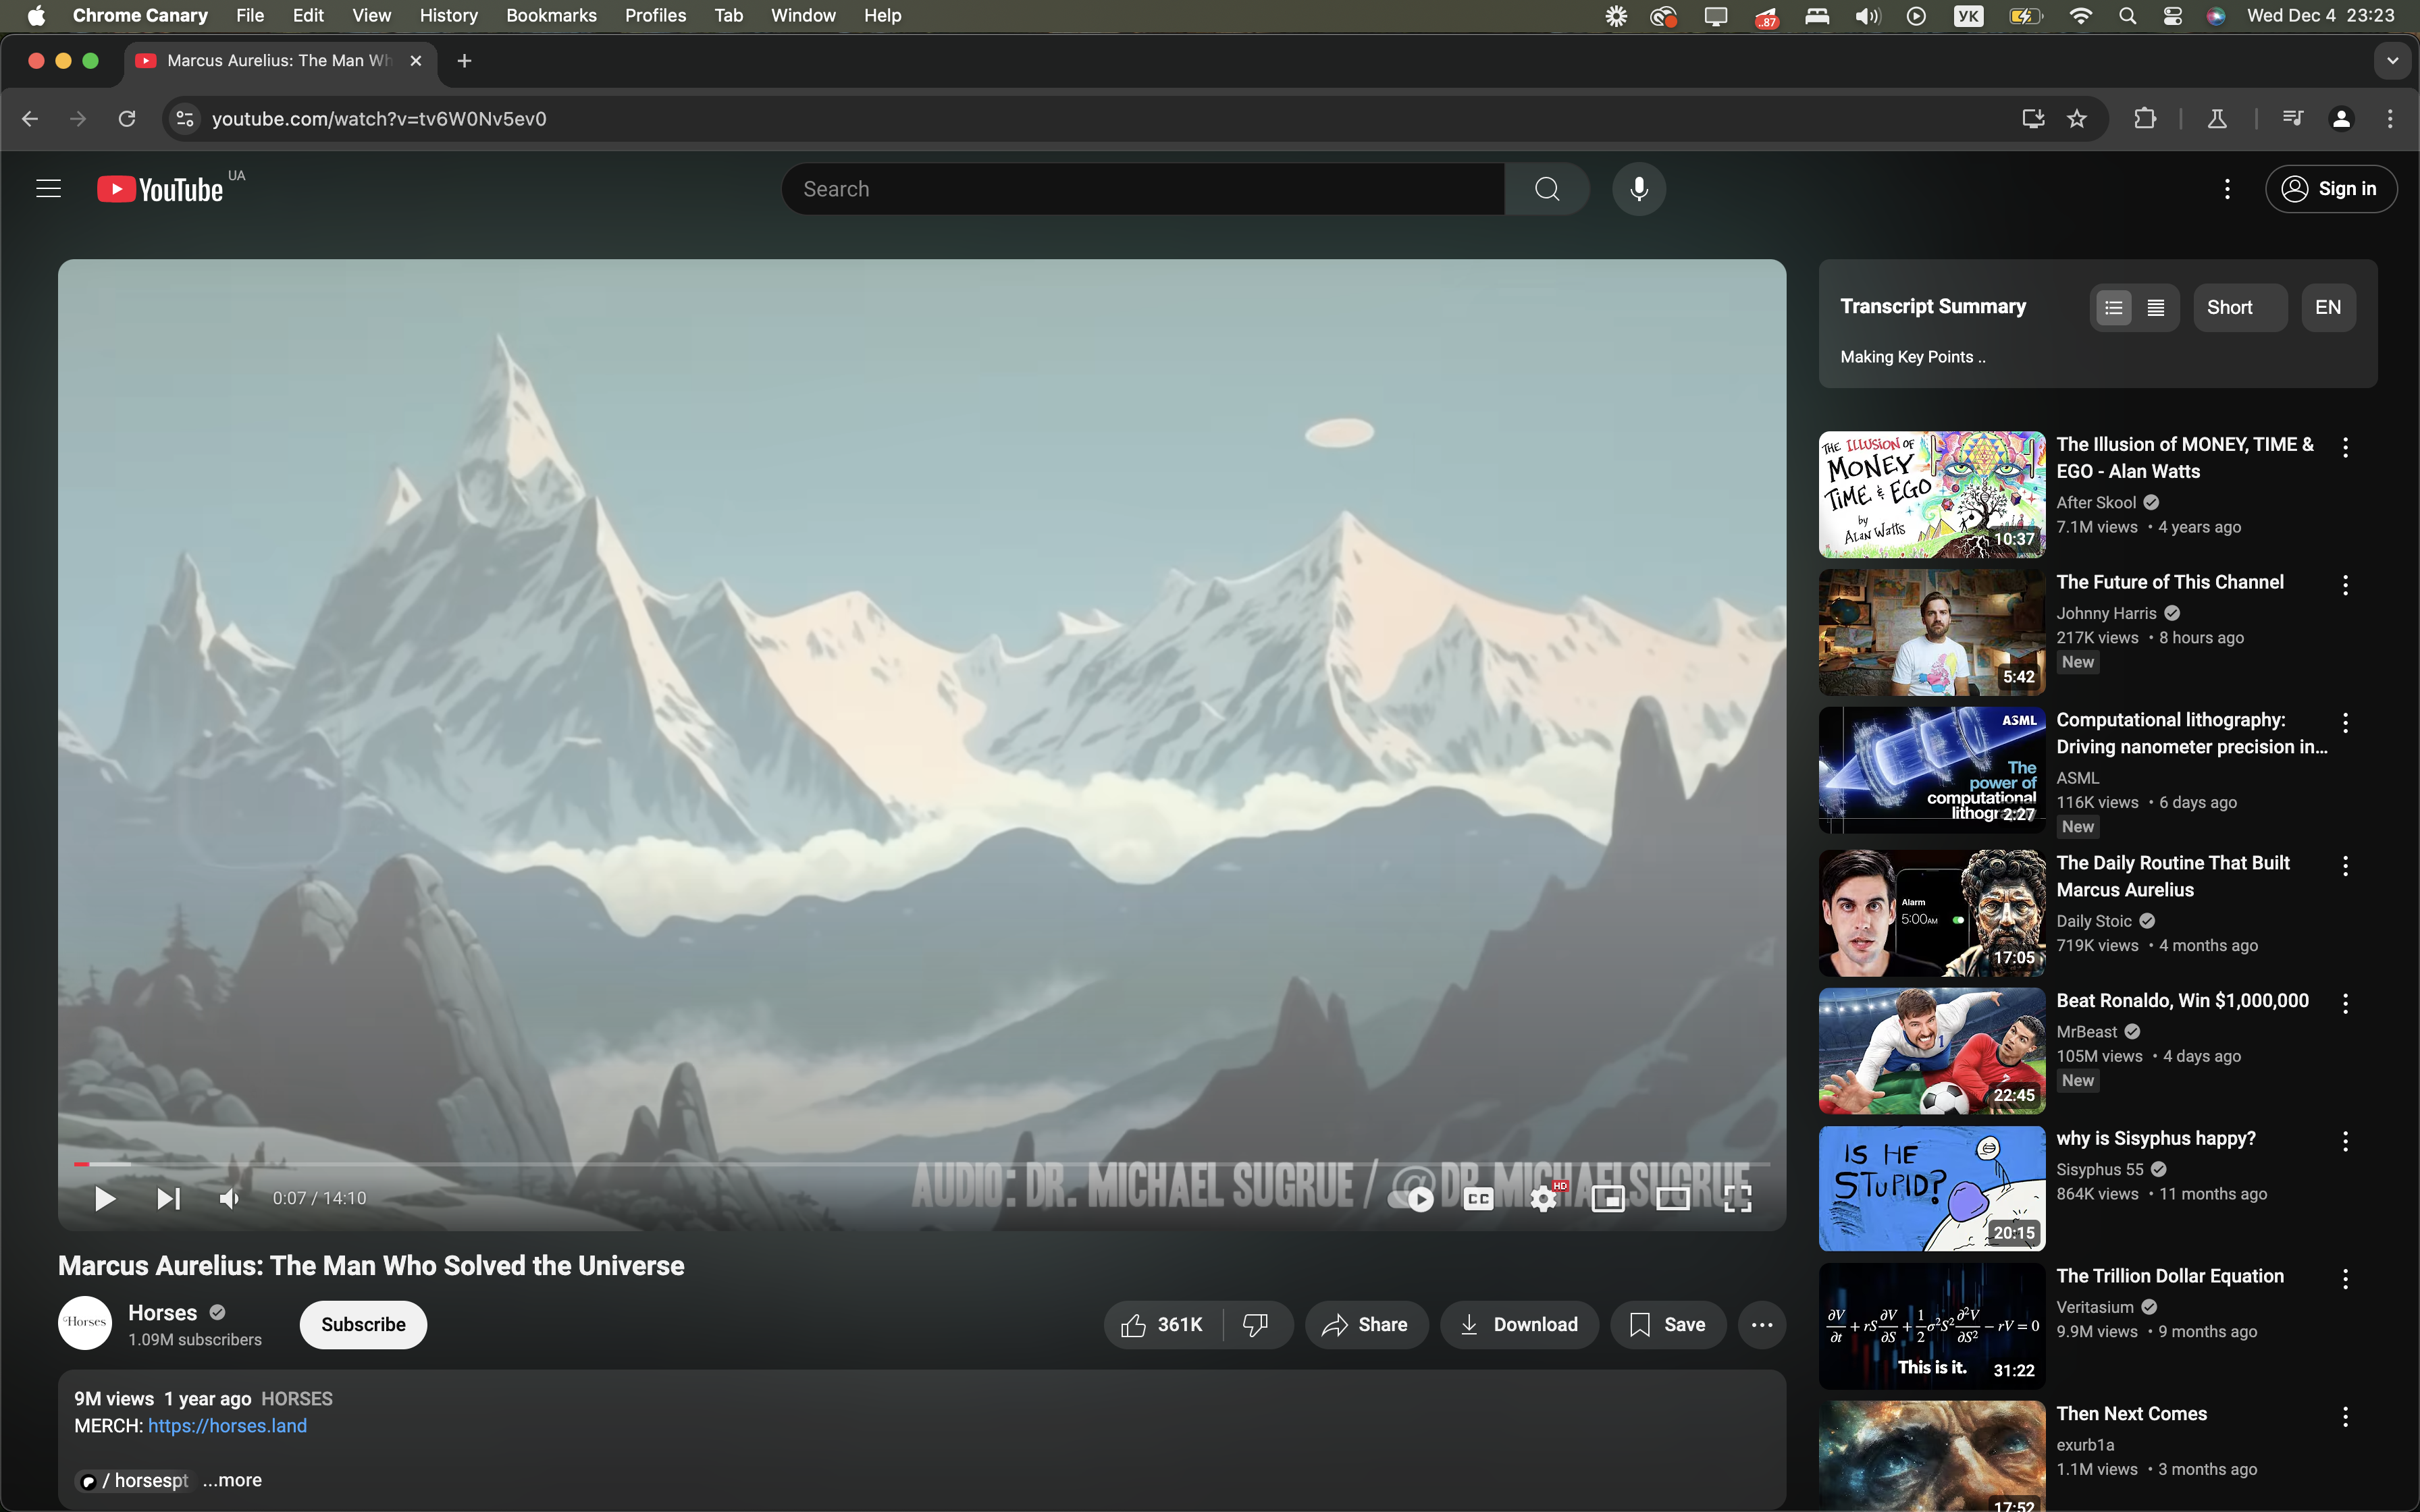2420x1512 pixels.
Task: Open the Bookmarks menu
Action: click(x=551, y=15)
